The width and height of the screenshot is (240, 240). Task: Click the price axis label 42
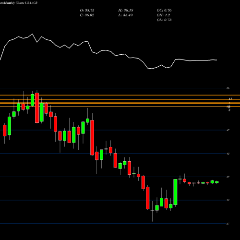point(228,154)
